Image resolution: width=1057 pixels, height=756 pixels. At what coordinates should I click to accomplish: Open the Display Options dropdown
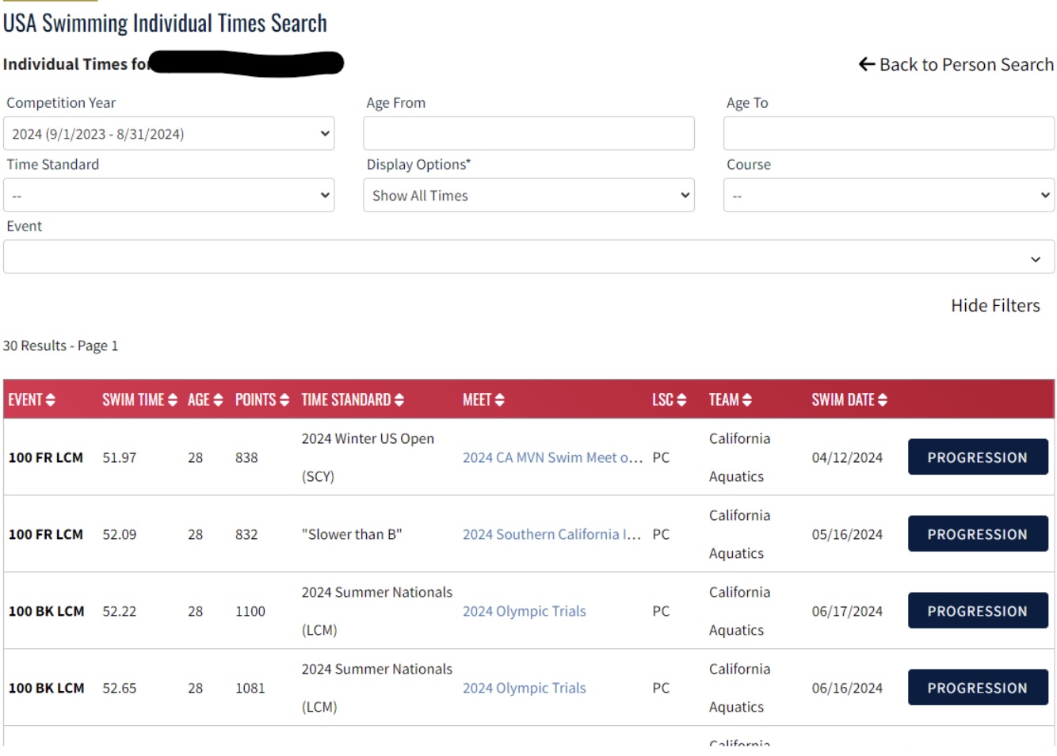[x=529, y=195]
